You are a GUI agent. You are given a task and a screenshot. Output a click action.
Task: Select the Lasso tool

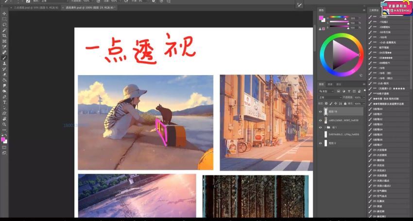click(x=4, y=24)
